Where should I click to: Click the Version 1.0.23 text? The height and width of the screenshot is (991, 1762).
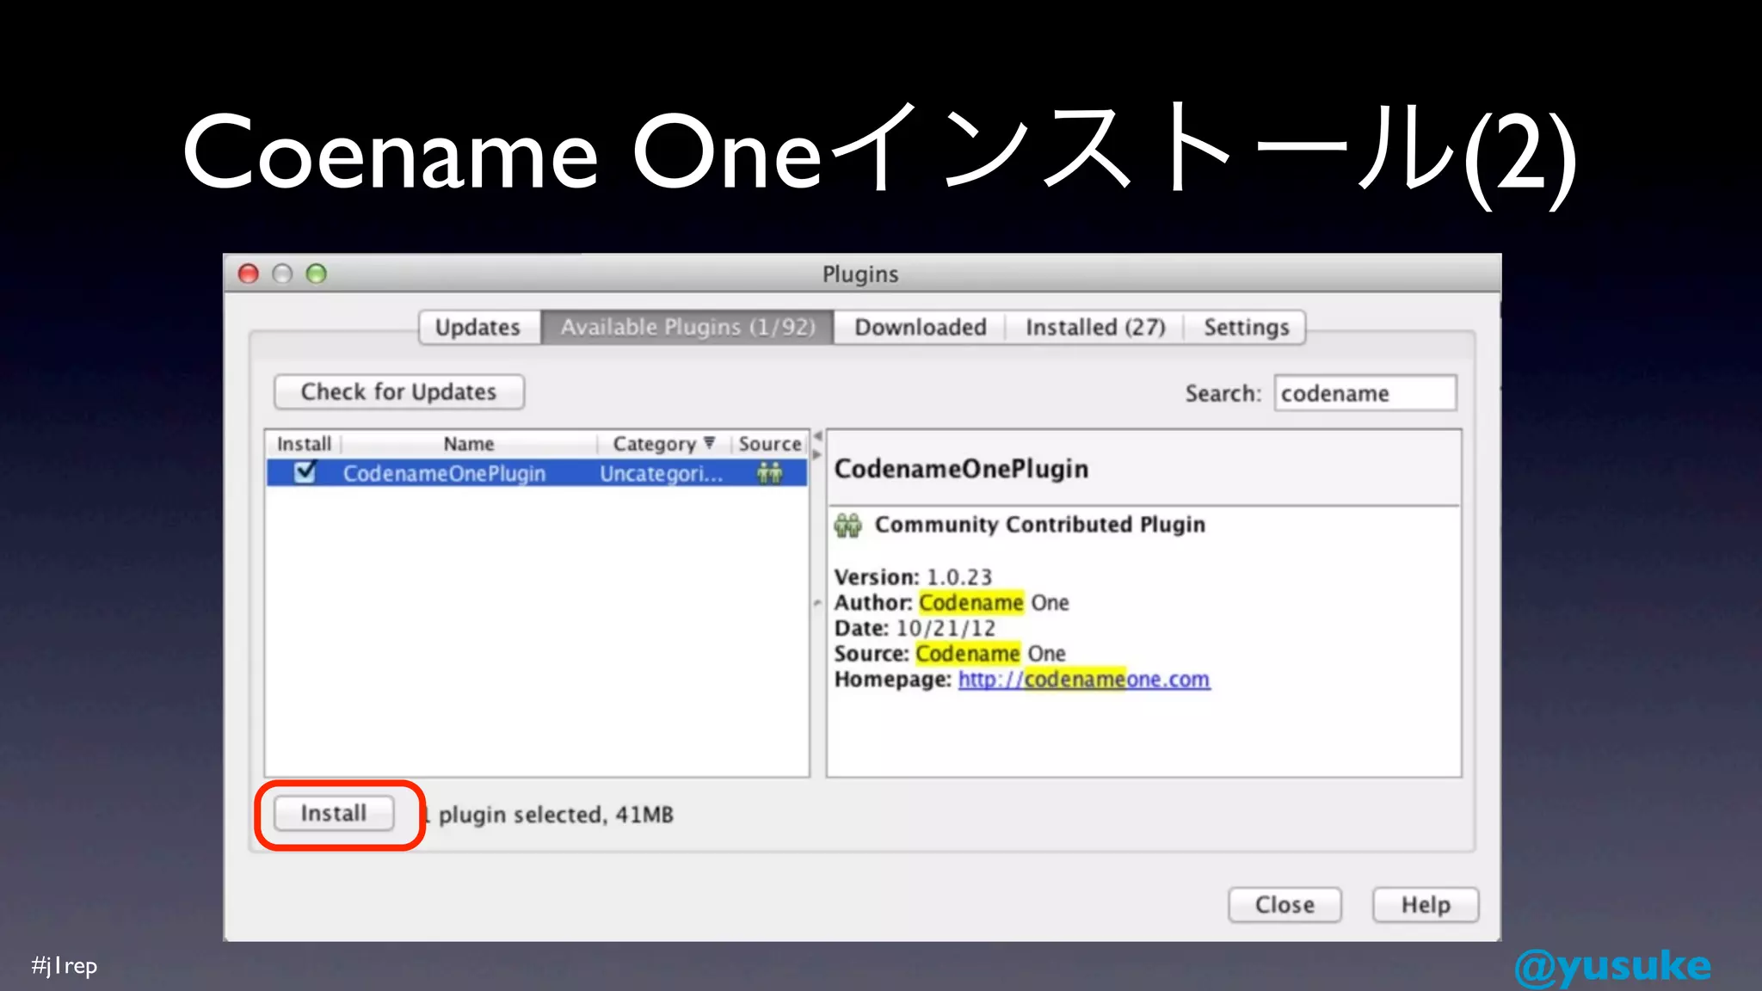coord(913,577)
